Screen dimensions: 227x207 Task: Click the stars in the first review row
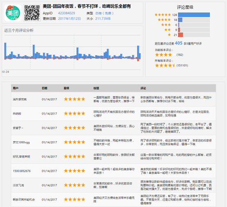(x=75, y=99)
